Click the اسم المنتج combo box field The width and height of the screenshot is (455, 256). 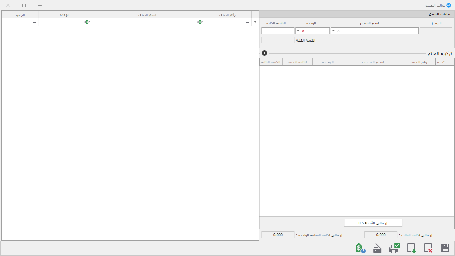pos(374,31)
